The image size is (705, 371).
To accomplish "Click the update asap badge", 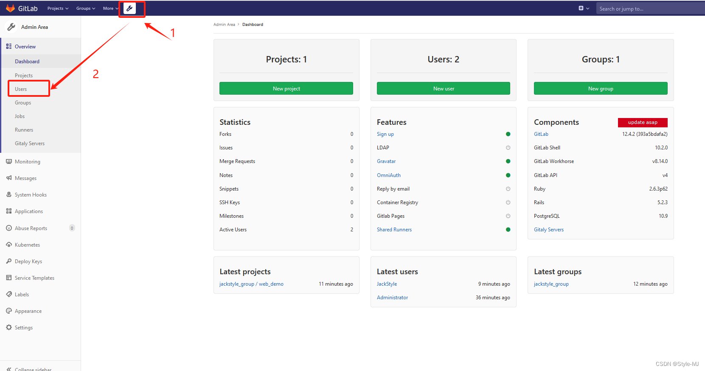I will 643,122.
